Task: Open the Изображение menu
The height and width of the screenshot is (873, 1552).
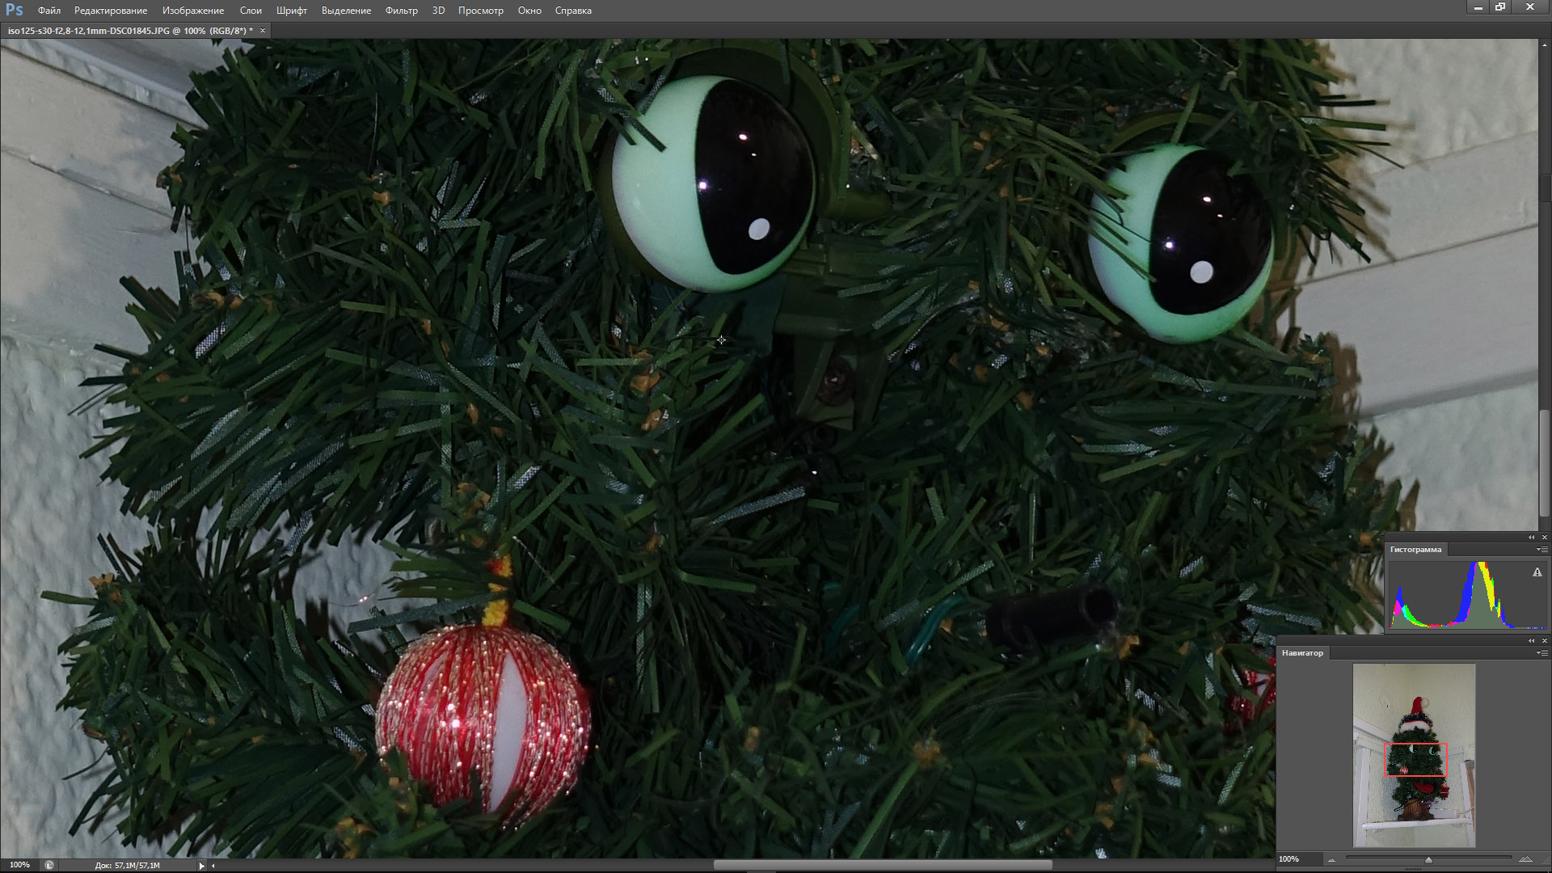Action: [193, 11]
